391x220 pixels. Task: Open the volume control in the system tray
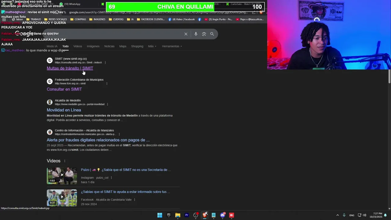point(364,215)
